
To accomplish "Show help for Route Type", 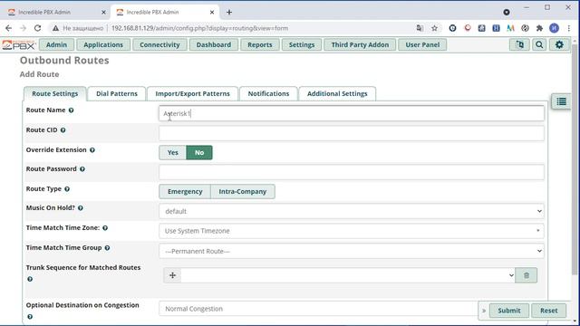I will pos(67,189).
